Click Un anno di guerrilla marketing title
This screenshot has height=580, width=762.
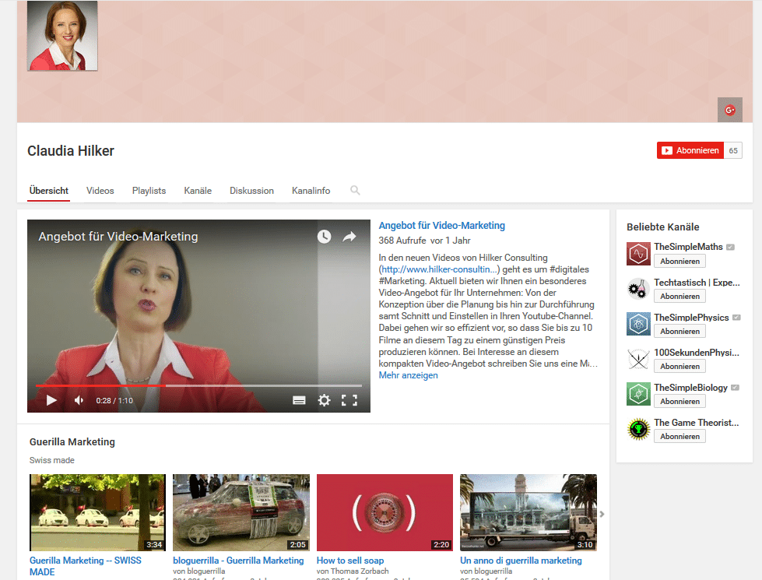click(x=521, y=561)
